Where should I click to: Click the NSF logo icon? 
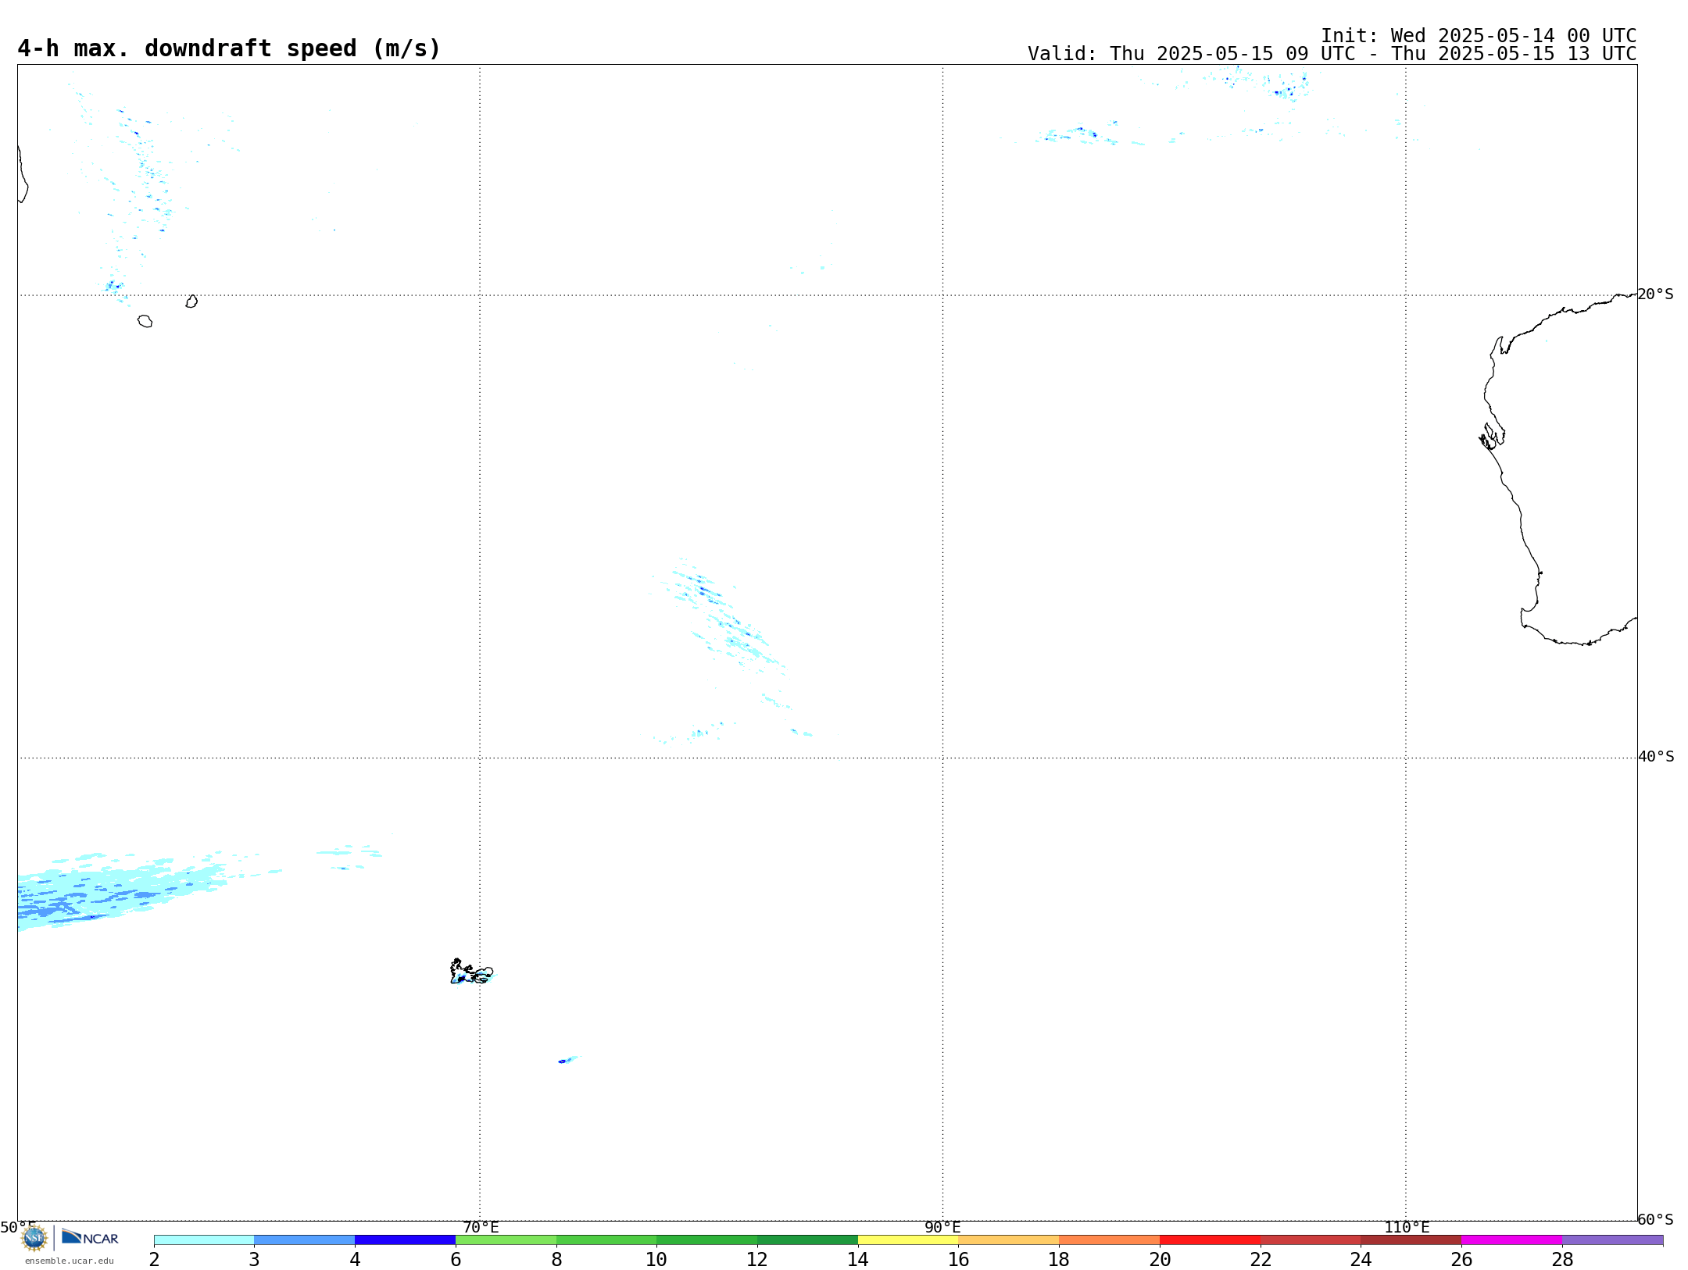(x=34, y=1238)
